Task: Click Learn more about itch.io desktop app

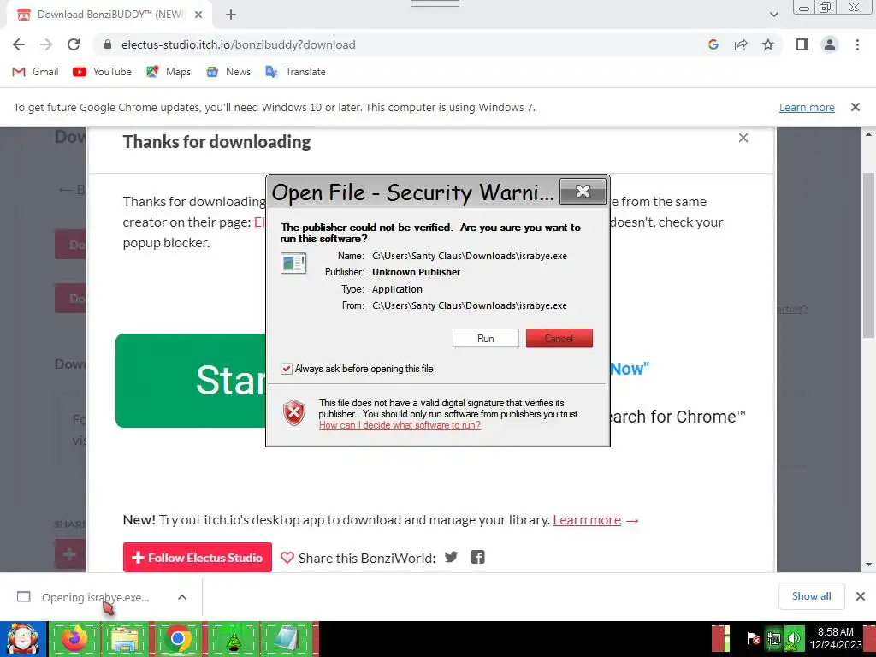Action: [587, 519]
